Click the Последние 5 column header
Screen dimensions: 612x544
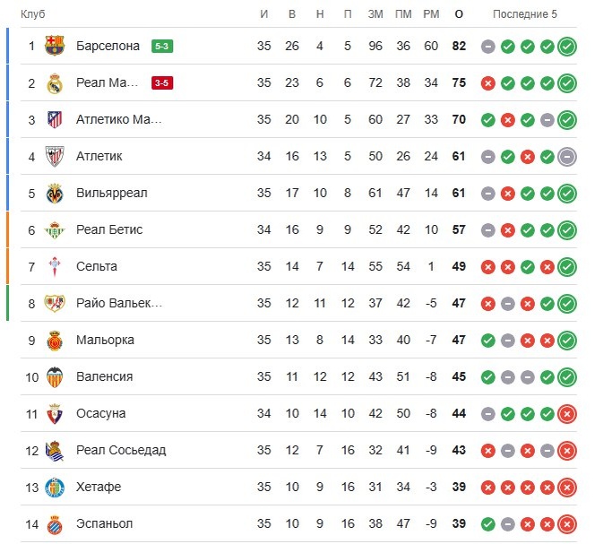pyautogui.click(x=525, y=14)
